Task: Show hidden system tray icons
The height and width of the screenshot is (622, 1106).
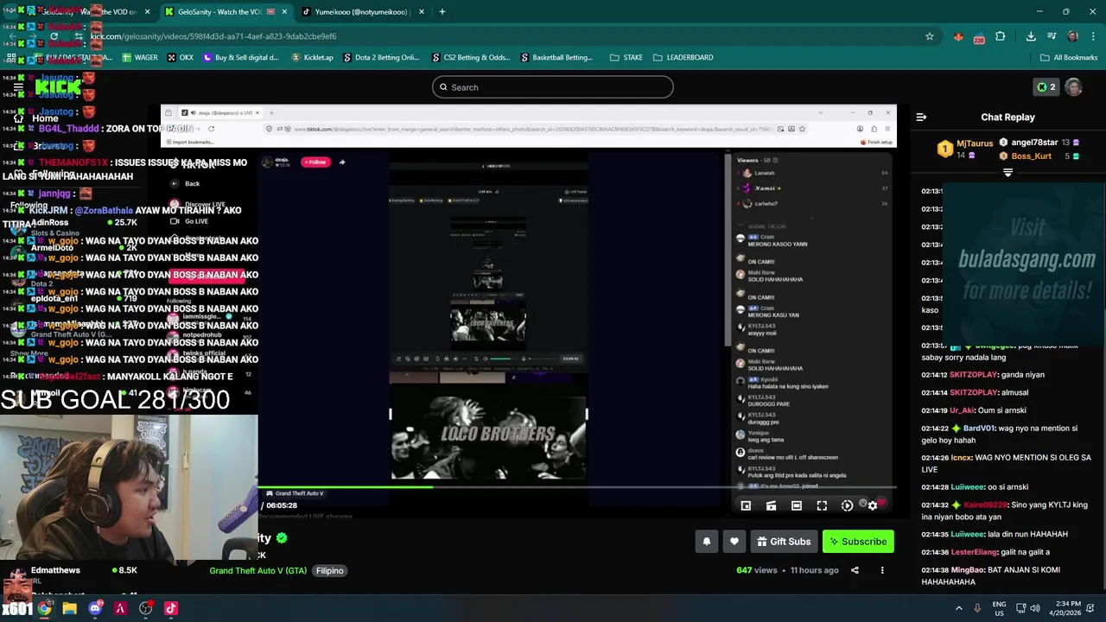Action: coord(958,608)
